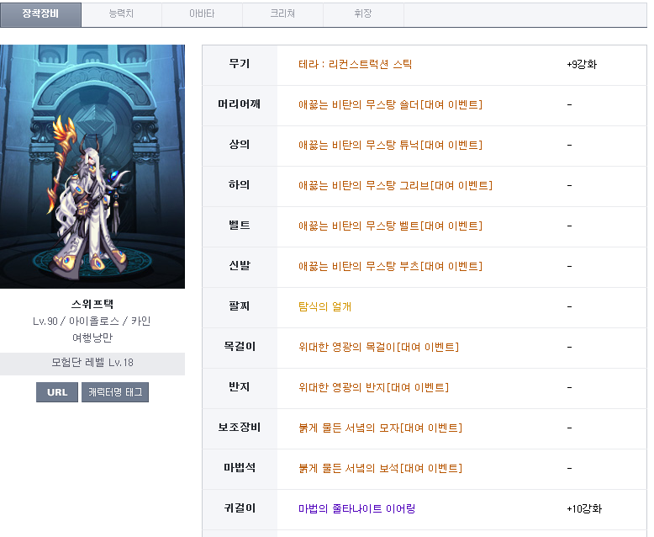This screenshot has height=537, width=654.
Task: Open 애끓는 비탄의 무스탕 그리브 item
Action: pos(395,185)
